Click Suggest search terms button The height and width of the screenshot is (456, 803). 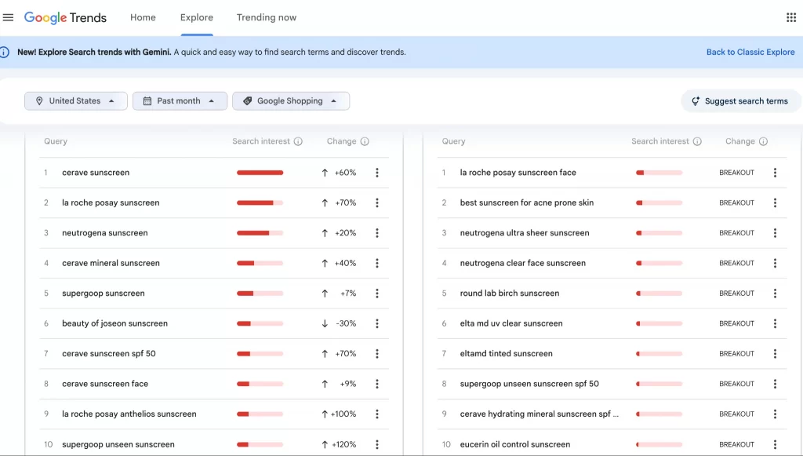pos(740,101)
